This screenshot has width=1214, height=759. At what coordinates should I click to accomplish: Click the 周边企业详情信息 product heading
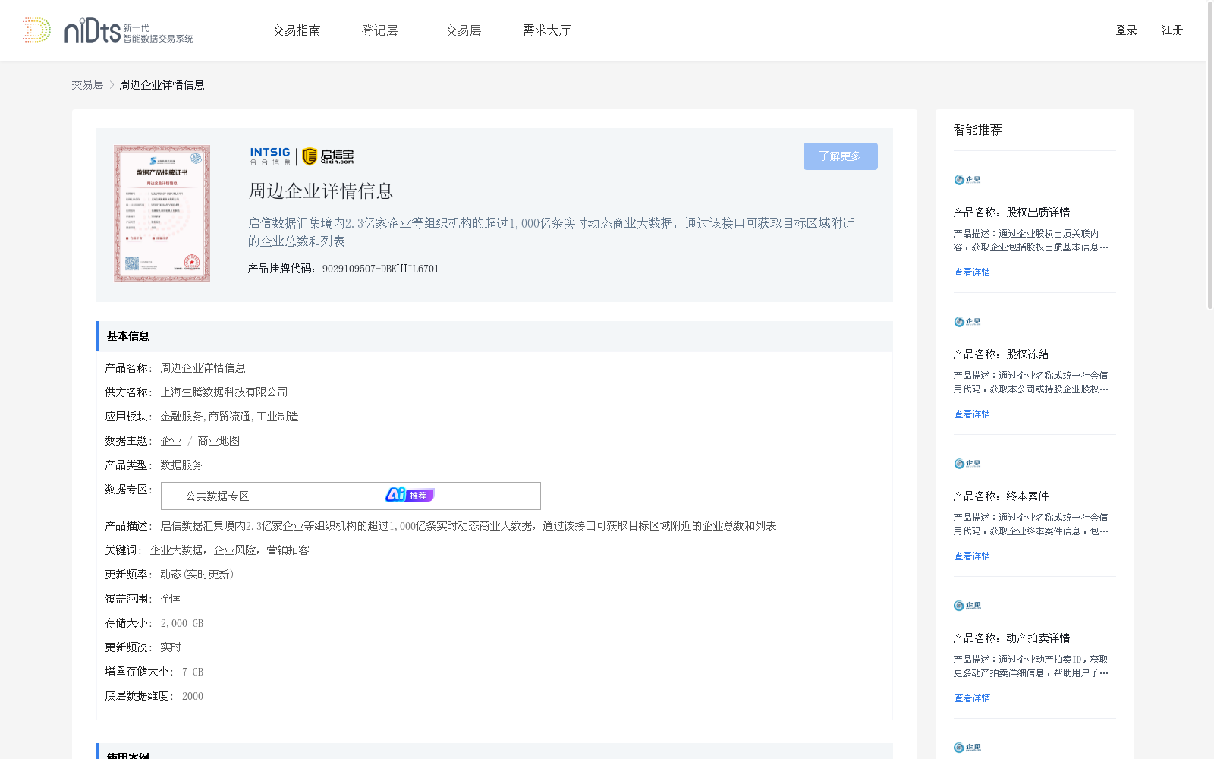(x=321, y=191)
